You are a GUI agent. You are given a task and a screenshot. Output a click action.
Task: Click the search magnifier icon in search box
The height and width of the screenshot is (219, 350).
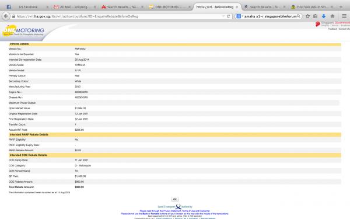click(x=299, y=16)
